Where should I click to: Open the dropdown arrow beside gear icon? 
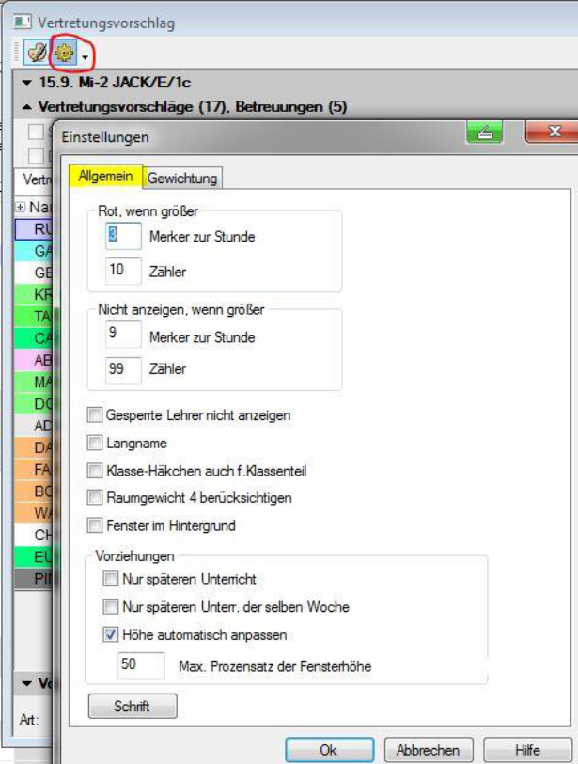[x=85, y=56]
